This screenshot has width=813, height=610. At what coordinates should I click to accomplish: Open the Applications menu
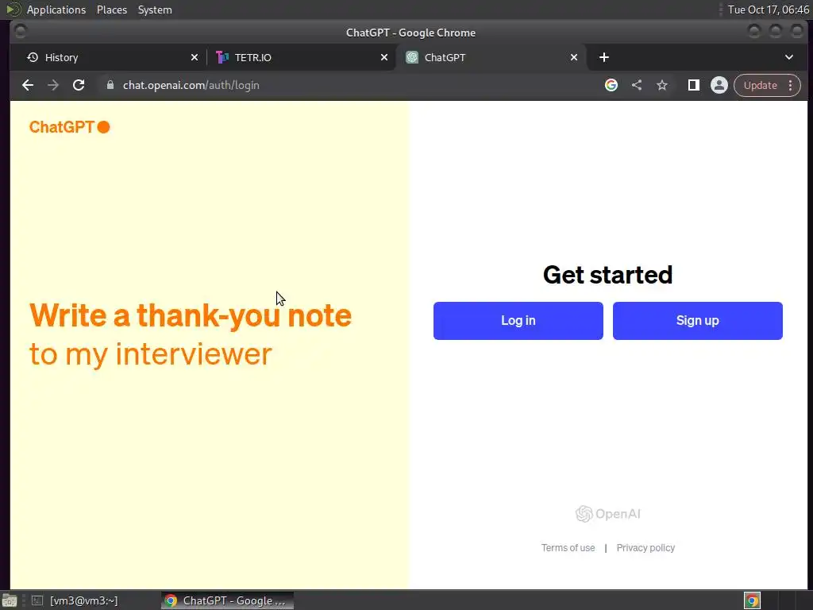[x=56, y=10]
